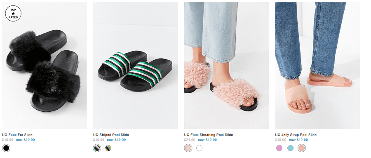
Task: View the pink shearling slides photo
Action: coord(226,66)
